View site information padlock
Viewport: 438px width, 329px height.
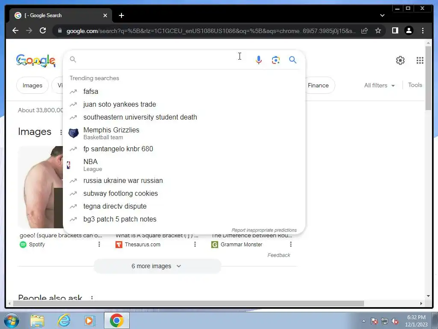coord(59,30)
